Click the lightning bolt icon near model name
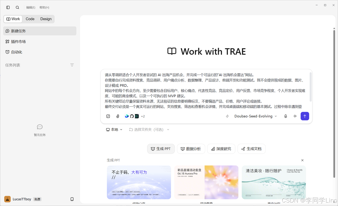338x206 pixels. pos(227,116)
